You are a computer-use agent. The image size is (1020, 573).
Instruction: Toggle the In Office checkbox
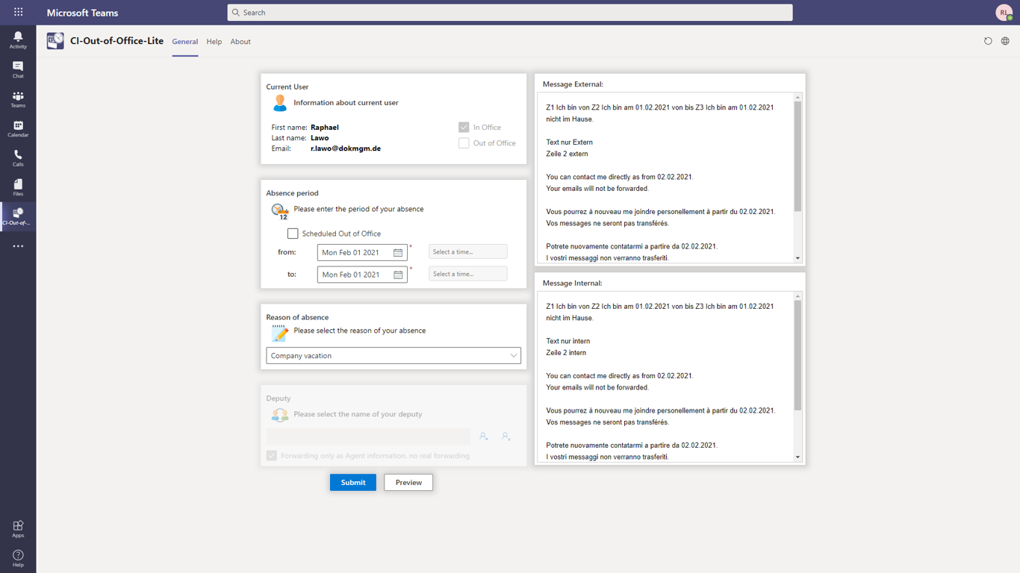click(464, 128)
